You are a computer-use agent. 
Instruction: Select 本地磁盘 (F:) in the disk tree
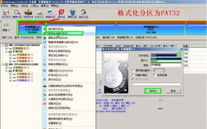coord(24,61)
